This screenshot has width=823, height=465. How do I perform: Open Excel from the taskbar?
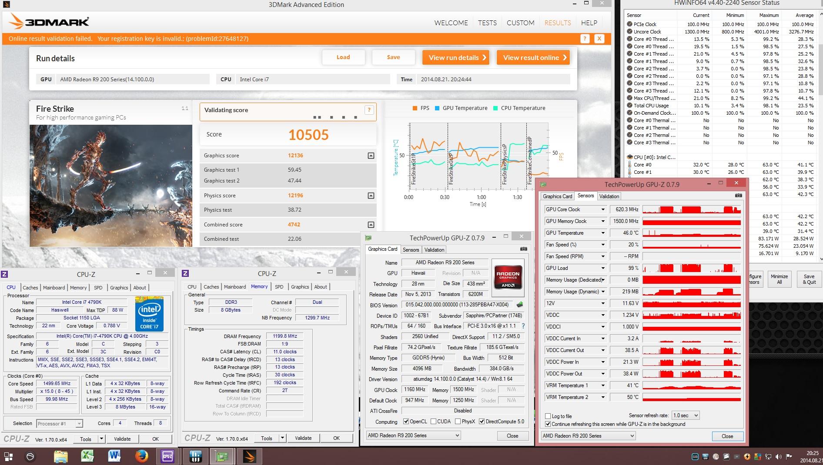88,456
